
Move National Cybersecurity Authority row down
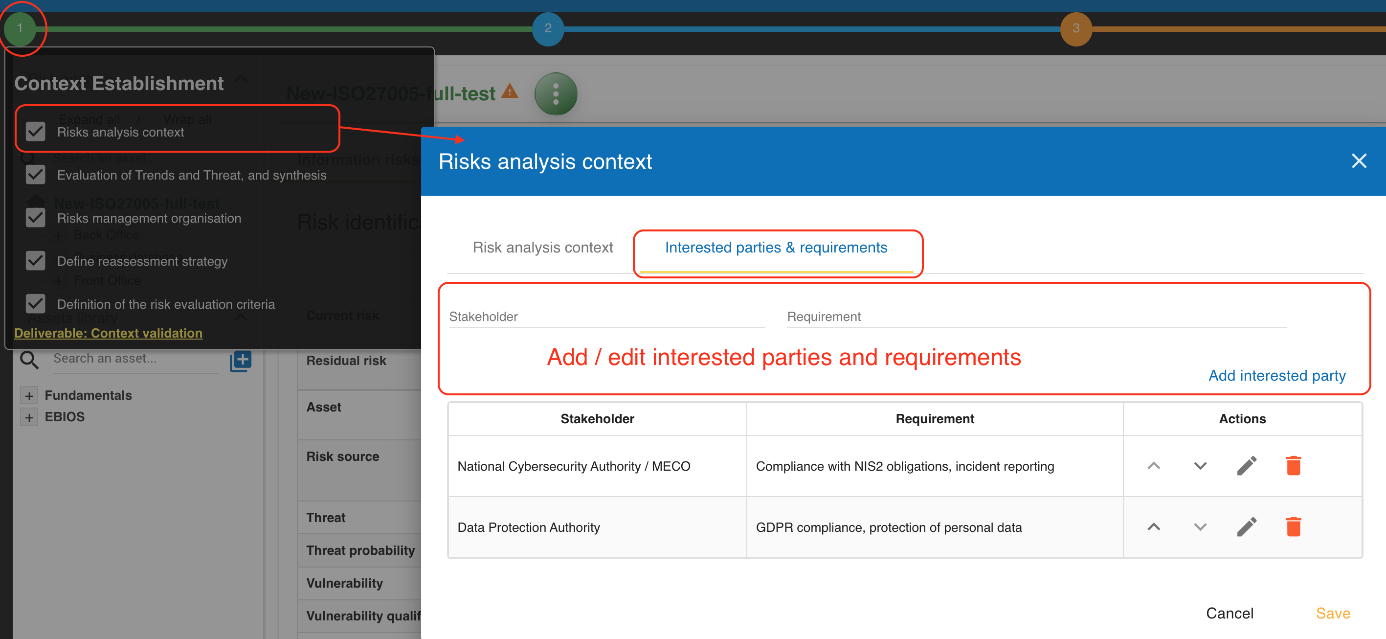[1200, 466]
